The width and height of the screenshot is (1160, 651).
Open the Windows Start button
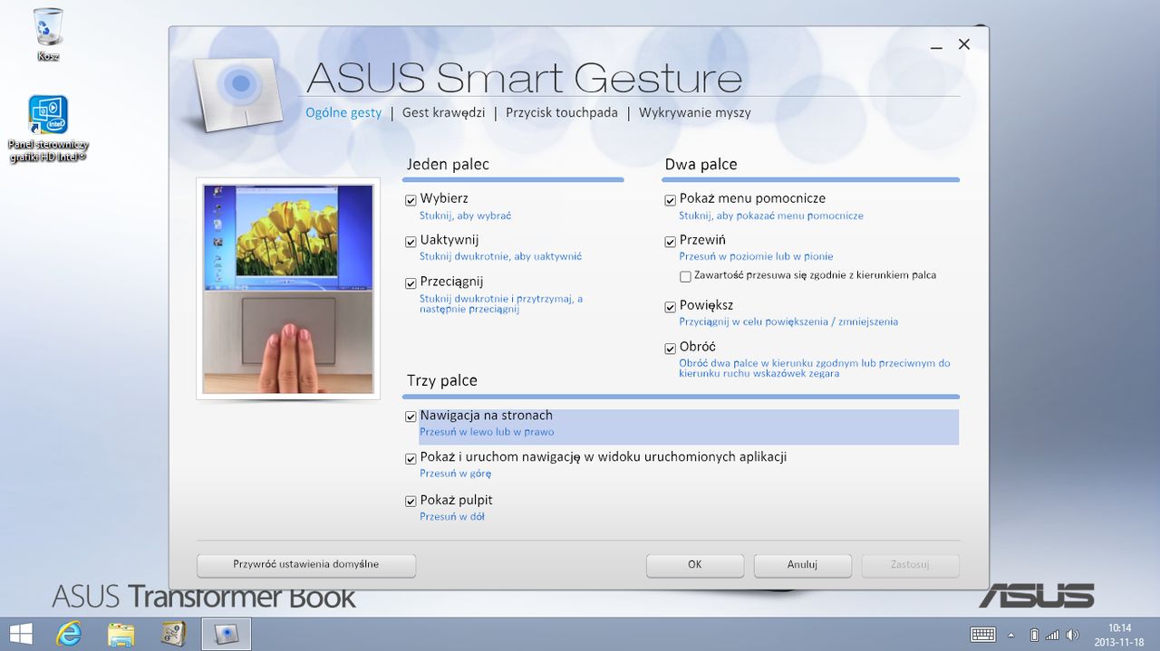[x=20, y=633]
